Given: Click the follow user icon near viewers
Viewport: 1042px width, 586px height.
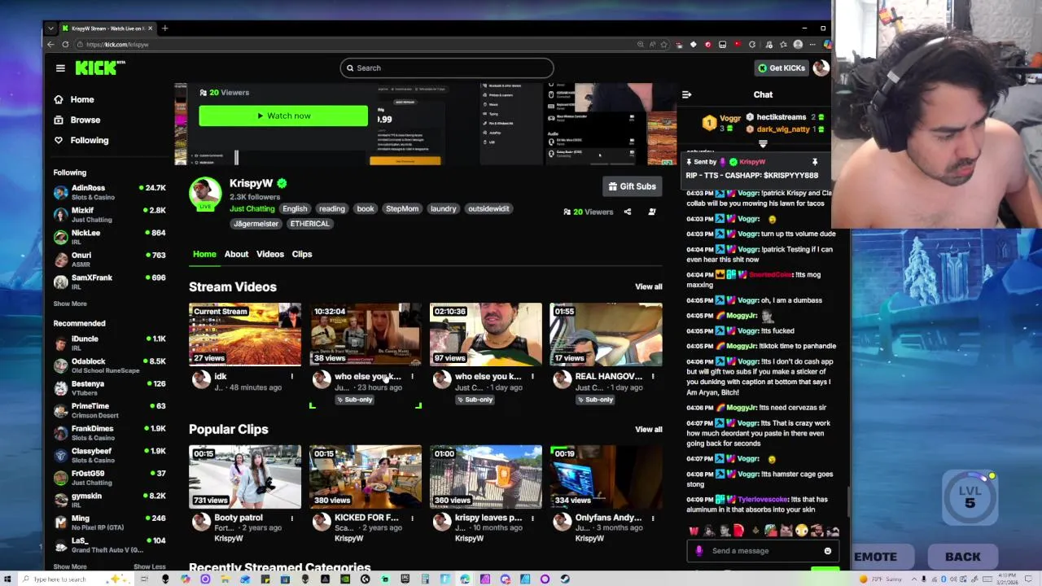Looking at the screenshot, I should tap(651, 212).
